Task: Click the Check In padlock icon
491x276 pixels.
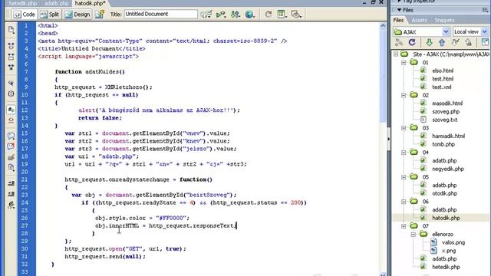Action: 469,42
